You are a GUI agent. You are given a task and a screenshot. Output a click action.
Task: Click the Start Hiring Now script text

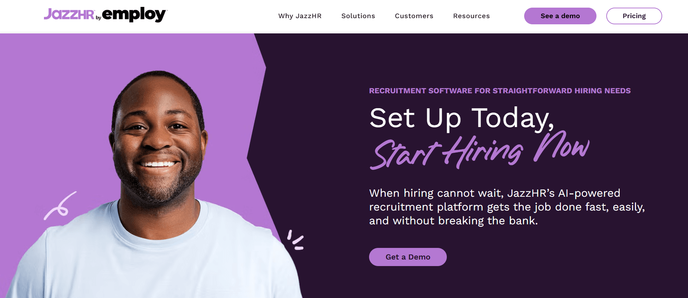coord(479,151)
